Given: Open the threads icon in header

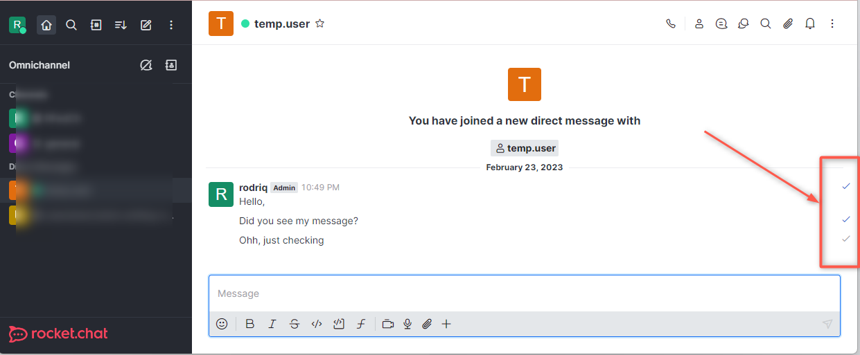Looking at the screenshot, I should (x=721, y=24).
